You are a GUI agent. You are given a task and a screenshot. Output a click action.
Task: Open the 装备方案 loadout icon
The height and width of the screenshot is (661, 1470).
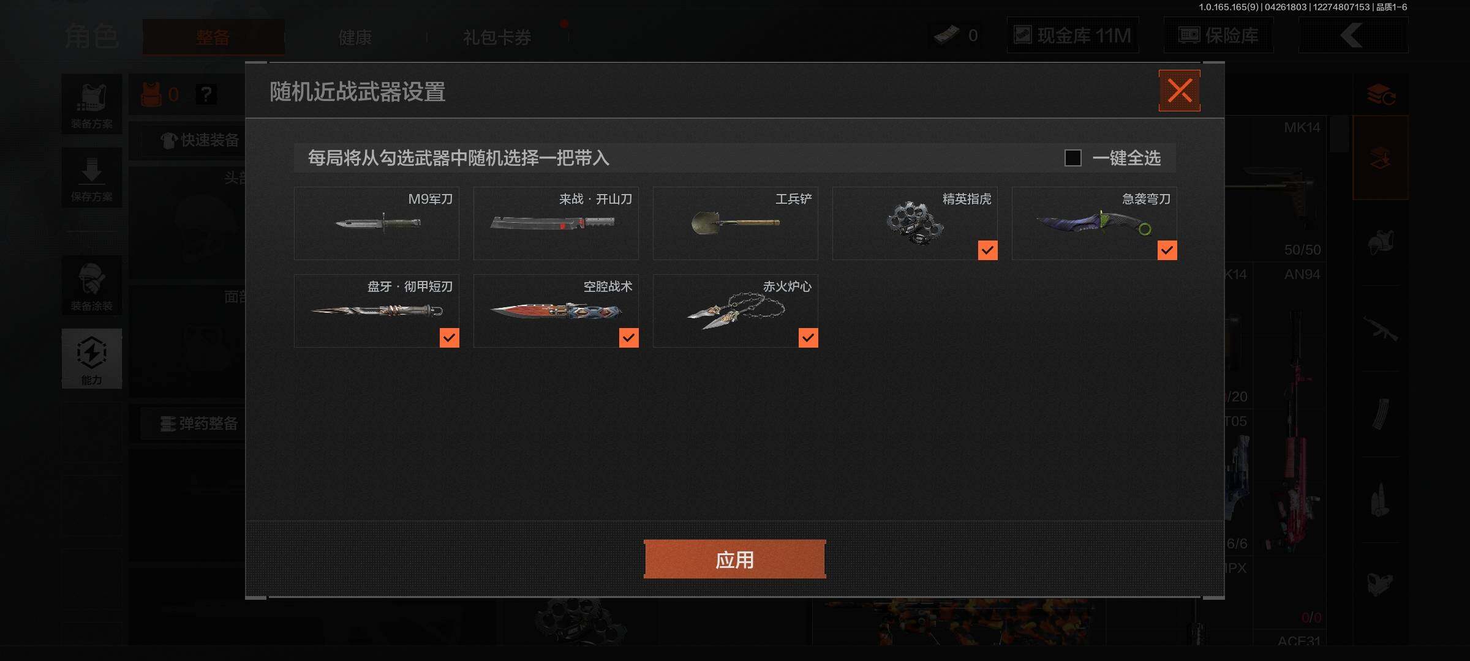[92, 105]
